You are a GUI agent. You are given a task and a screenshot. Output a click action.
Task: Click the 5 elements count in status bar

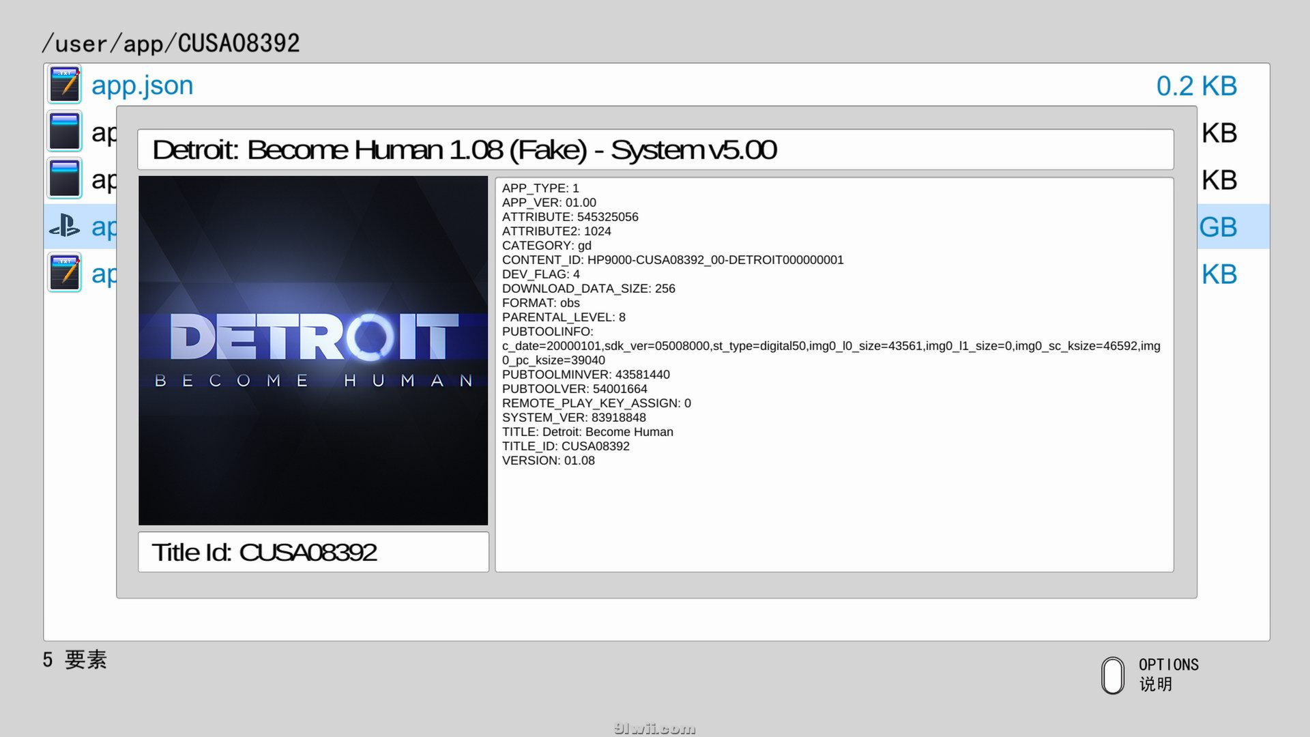(x=74, y=660)
